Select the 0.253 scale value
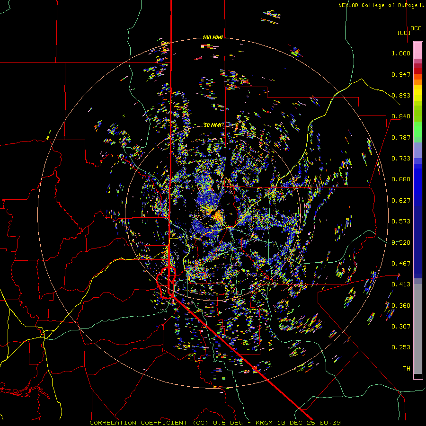This screenshot has width=426, height=426. pos(401,347)
